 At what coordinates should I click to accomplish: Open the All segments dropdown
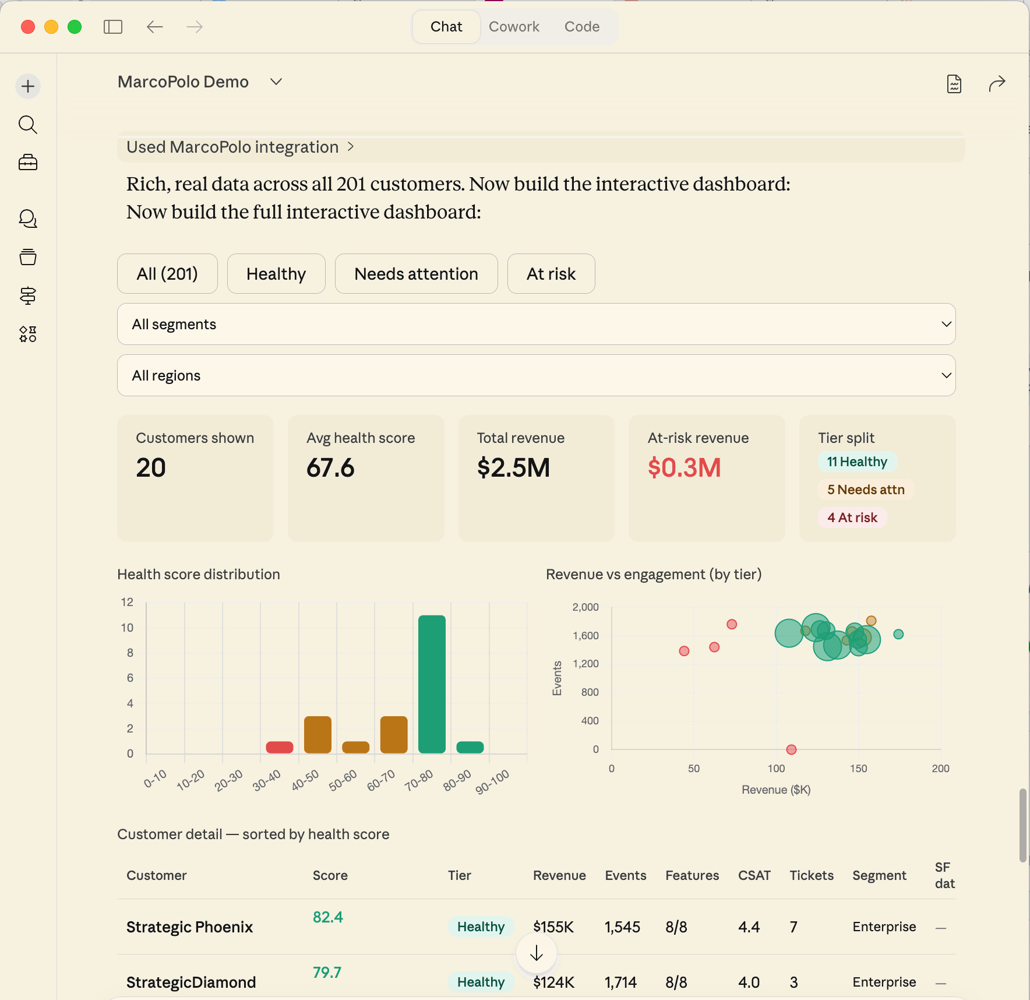(536, 324)
